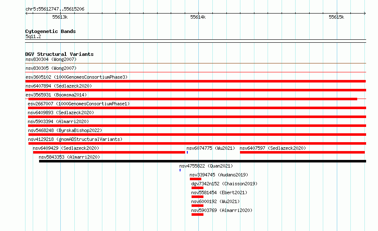The image size is (378, 231).
Task: Click the 55613k ruler label
Action: pos(60,17)
